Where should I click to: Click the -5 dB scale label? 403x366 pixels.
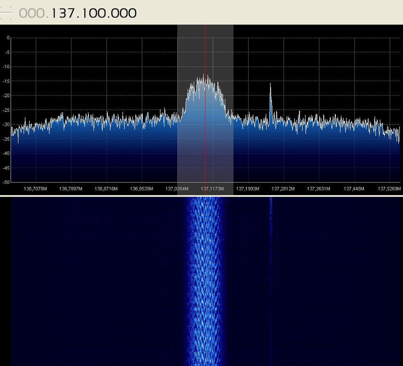[7, 52]
